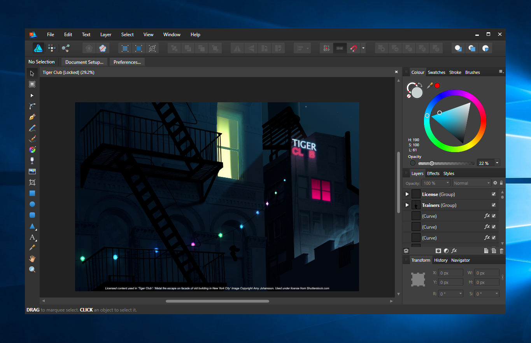The height and width of the screenshot is (343, 531).
Task: Pick the Zoom magnifier tool
Action: pos(32,269)
